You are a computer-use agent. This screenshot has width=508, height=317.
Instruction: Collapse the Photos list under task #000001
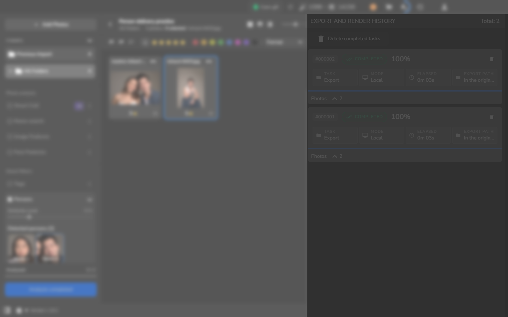pyautogui.click(x=335, y=156)
